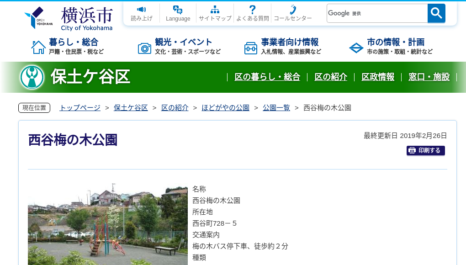
Task: Open Language selection via globe icon
Action: coord(177,10)
